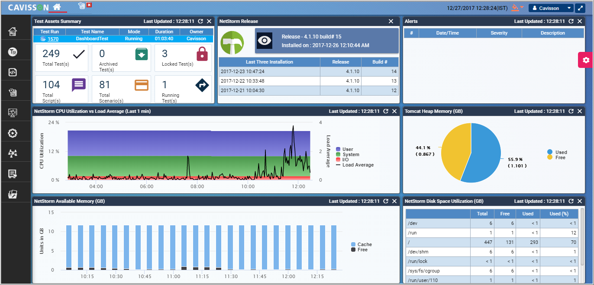Toggle the Free series in available memory legend
Screen dimensions: 594x285
click(359, 250)
